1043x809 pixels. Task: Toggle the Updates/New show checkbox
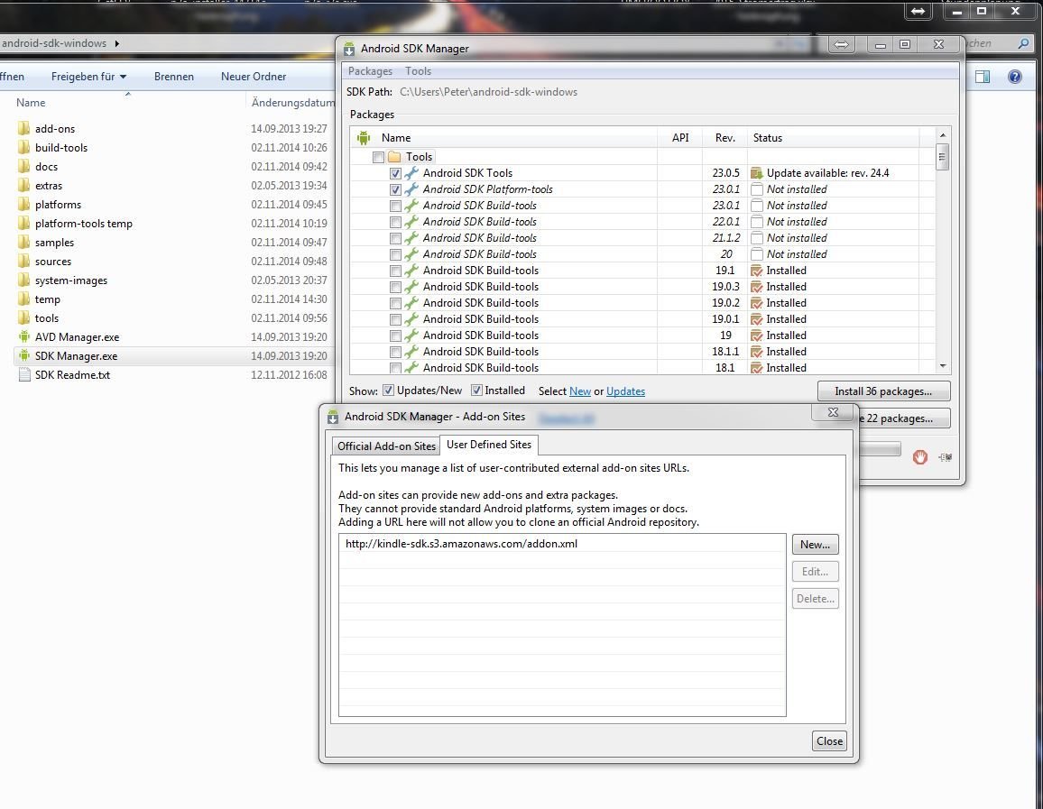click(389, 391)
